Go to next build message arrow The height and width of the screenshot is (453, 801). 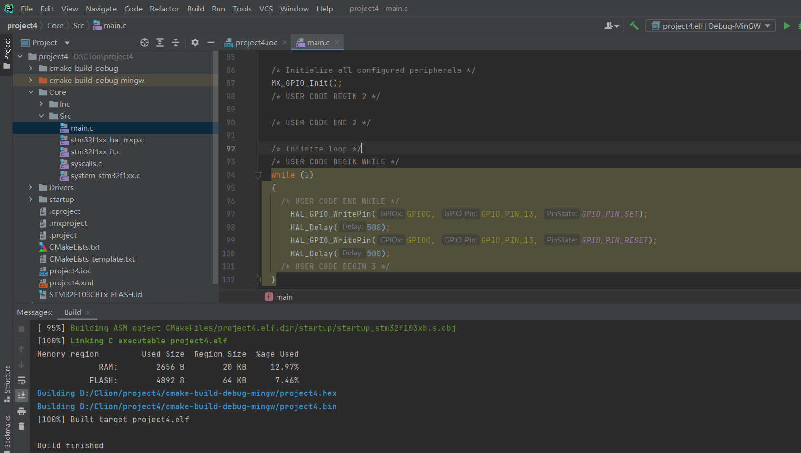[x=21, y=365]
